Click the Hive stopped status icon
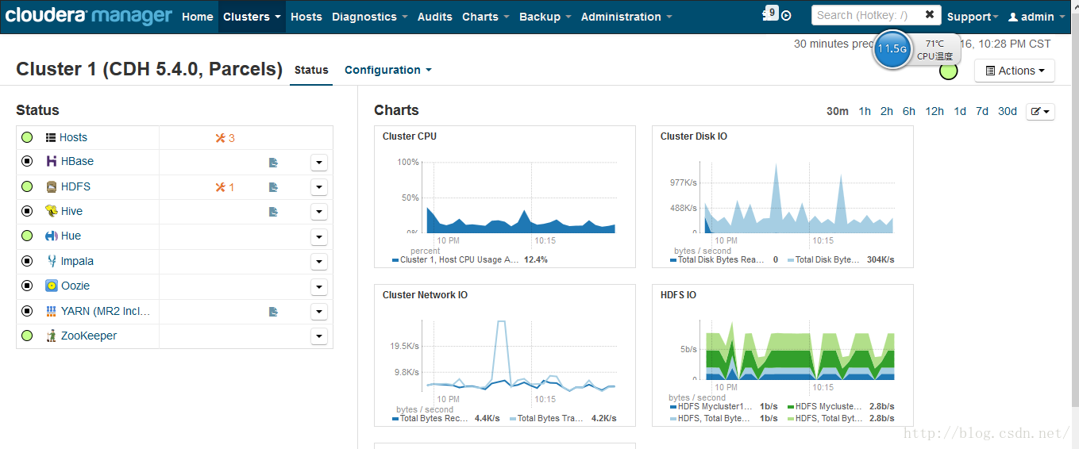The width and height of the screenshot is (1079, 449). (27, 211)
